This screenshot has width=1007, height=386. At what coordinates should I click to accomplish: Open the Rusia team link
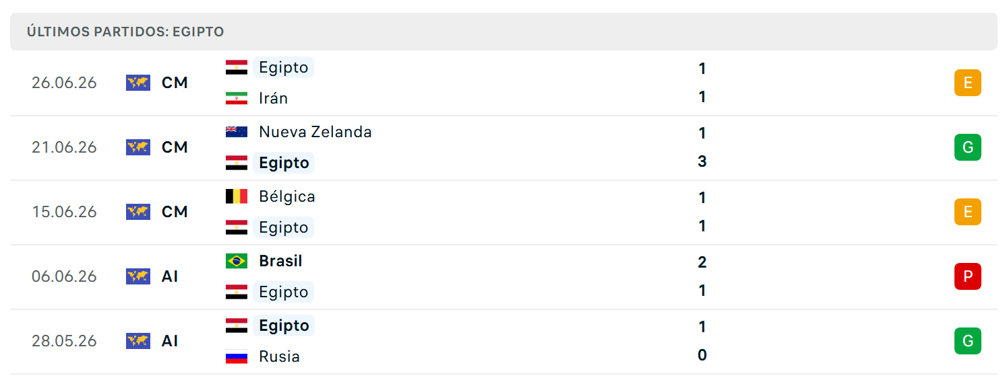coord(279,356)
